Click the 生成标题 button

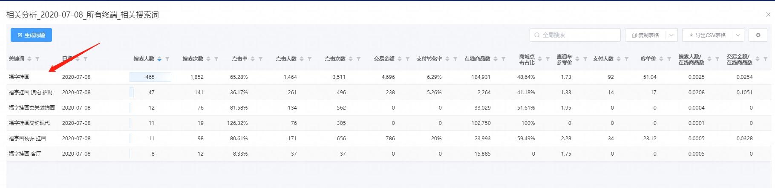point(31,35)
